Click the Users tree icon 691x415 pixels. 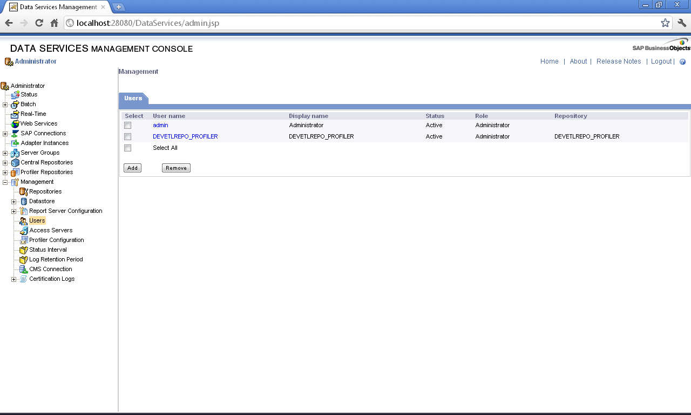[24, 221]
